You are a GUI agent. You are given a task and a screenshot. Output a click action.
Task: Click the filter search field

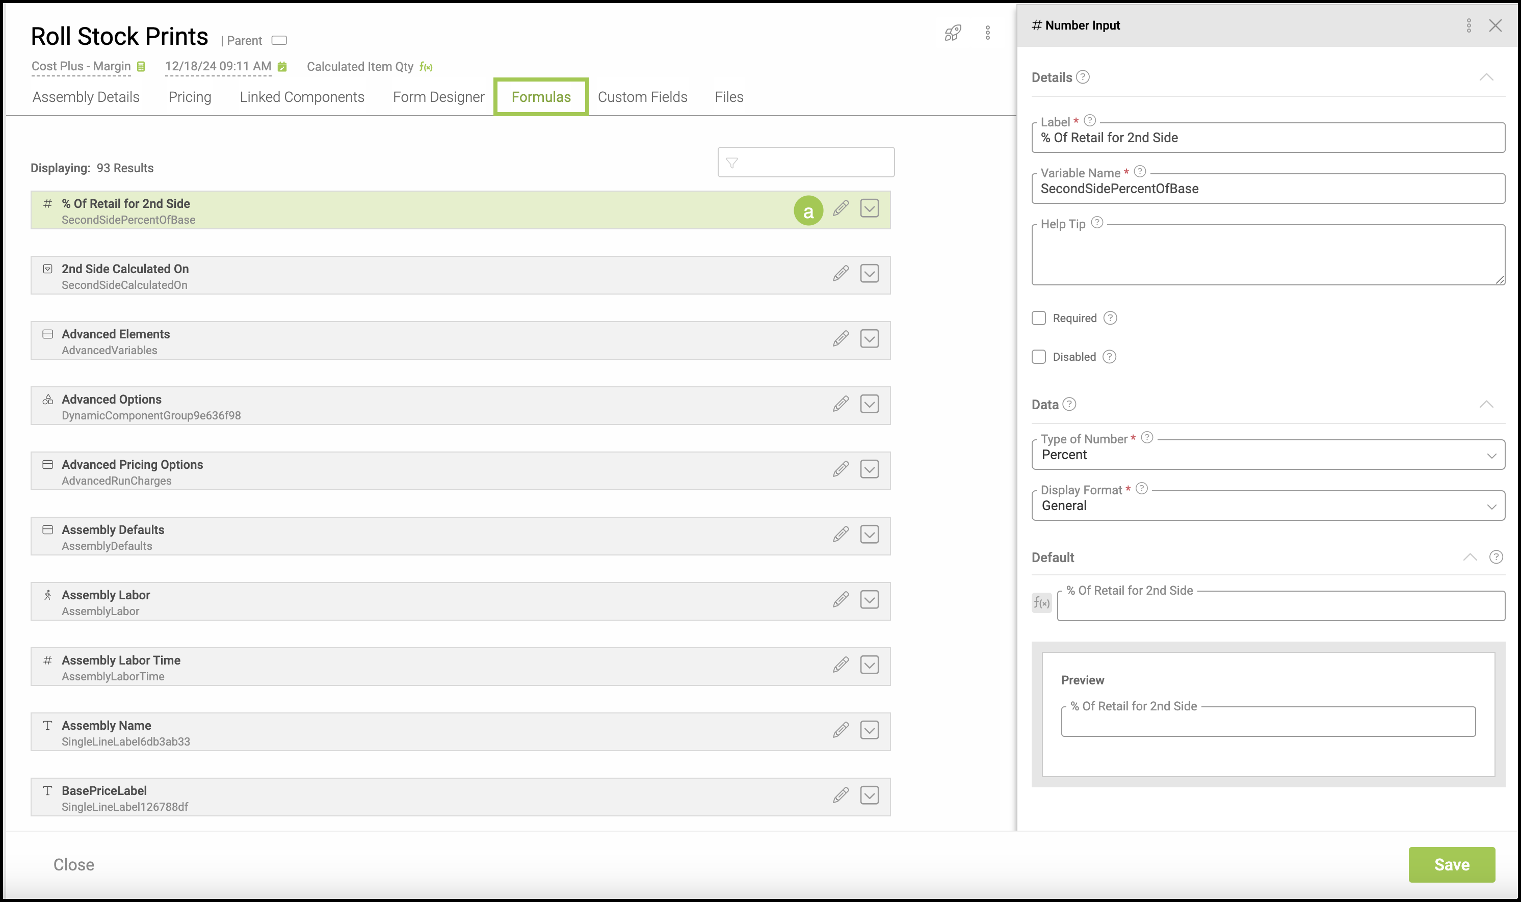tap(805, 163)
